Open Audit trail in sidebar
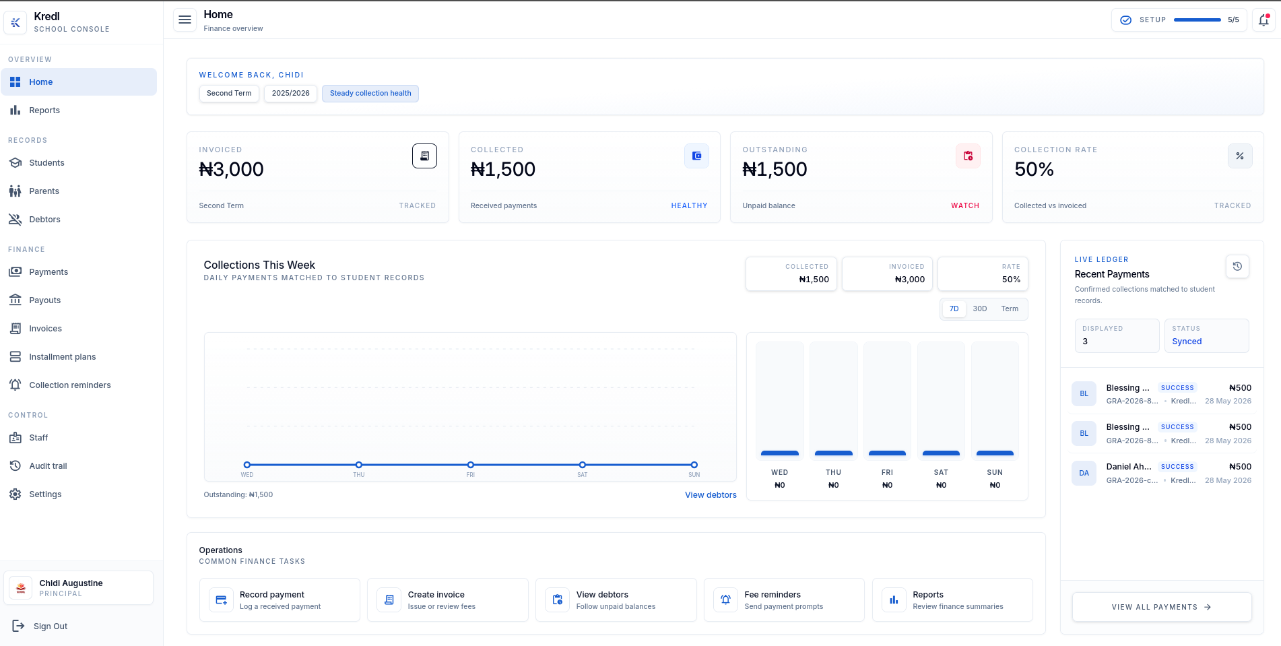The height and width of the screenshot is (646, 1281). click(79, 466)
